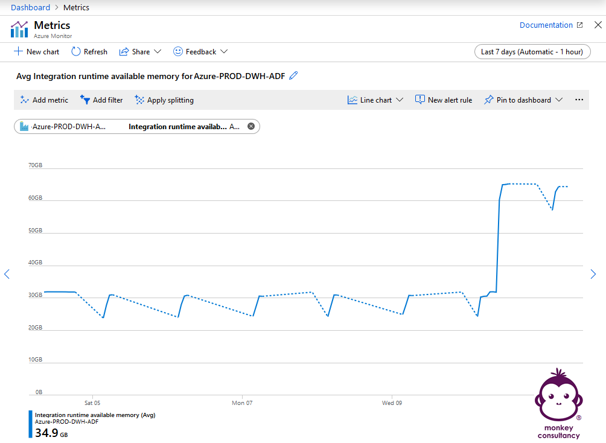The height and width of the screenshot is (443, 606).
Task: Open the Dashboard breadcrumb link
Action: (x=30, y=7)
